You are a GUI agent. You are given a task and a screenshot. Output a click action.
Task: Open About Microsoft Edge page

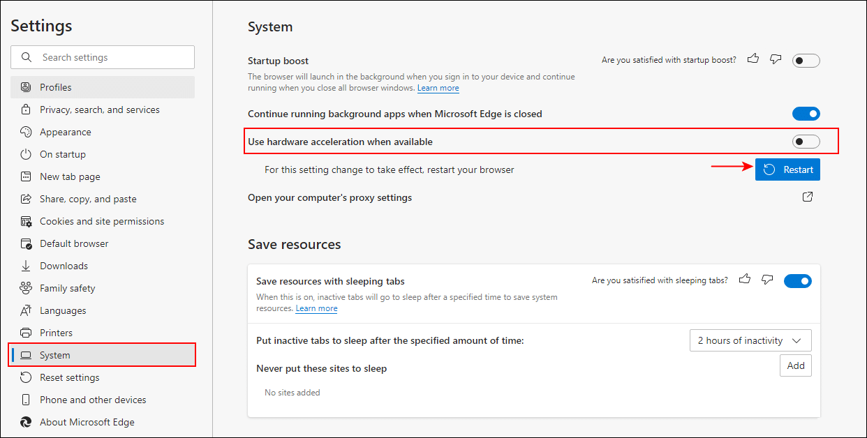click(x=103, y=422)
